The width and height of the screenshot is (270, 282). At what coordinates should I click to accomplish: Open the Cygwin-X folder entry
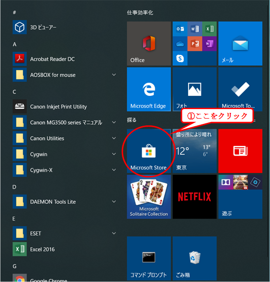pyautogui.click(x=65, y=170)
